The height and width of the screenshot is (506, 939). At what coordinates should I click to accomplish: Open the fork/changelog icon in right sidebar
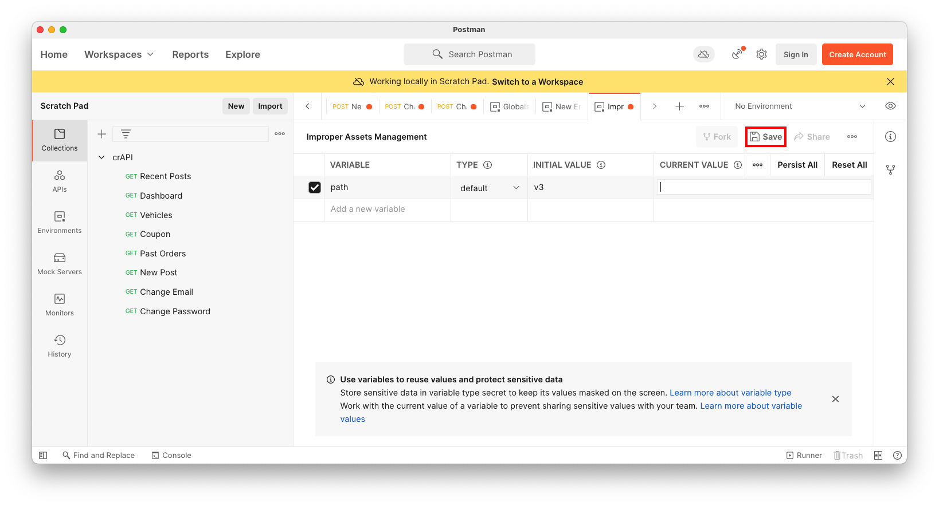pyautogui.click(x=890, y=169)
